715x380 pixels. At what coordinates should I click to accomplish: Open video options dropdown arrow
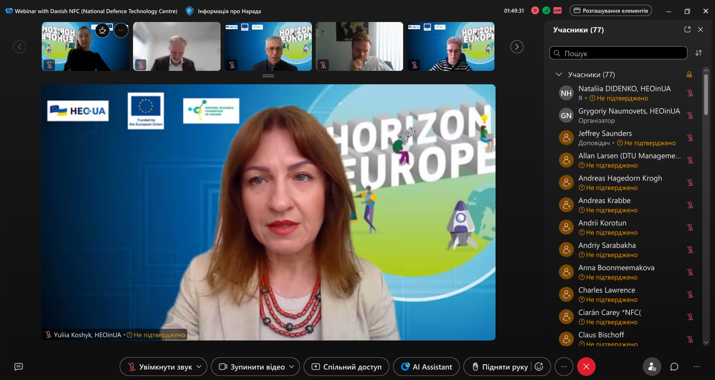292,367
